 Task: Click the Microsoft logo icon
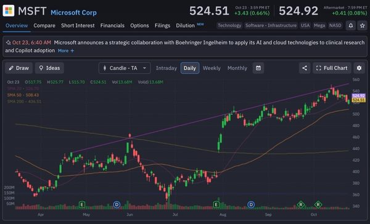[x=9, y=10]
